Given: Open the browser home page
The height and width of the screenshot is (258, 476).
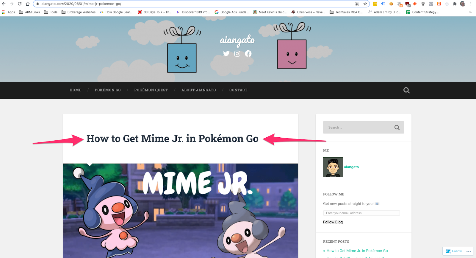Looking at the screenshot, I should click(x=27, y=4).
